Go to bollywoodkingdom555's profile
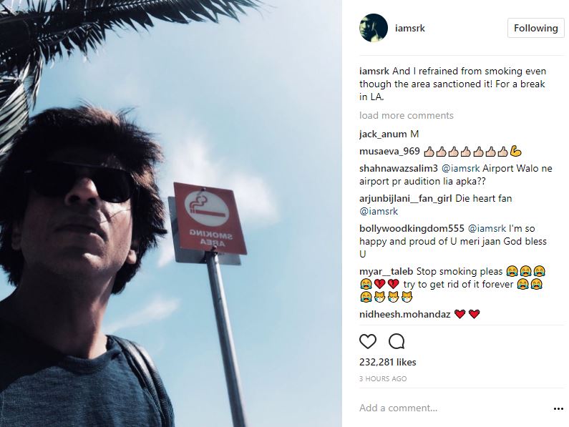The width and height of the screenshot is (569, 427). tap(412, 228)
